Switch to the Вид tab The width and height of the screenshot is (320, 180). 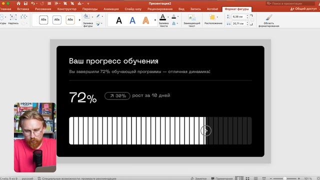pyautogui.click(x=181, y=9)
